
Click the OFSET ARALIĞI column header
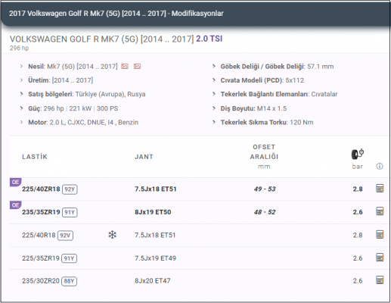point(264,151)
